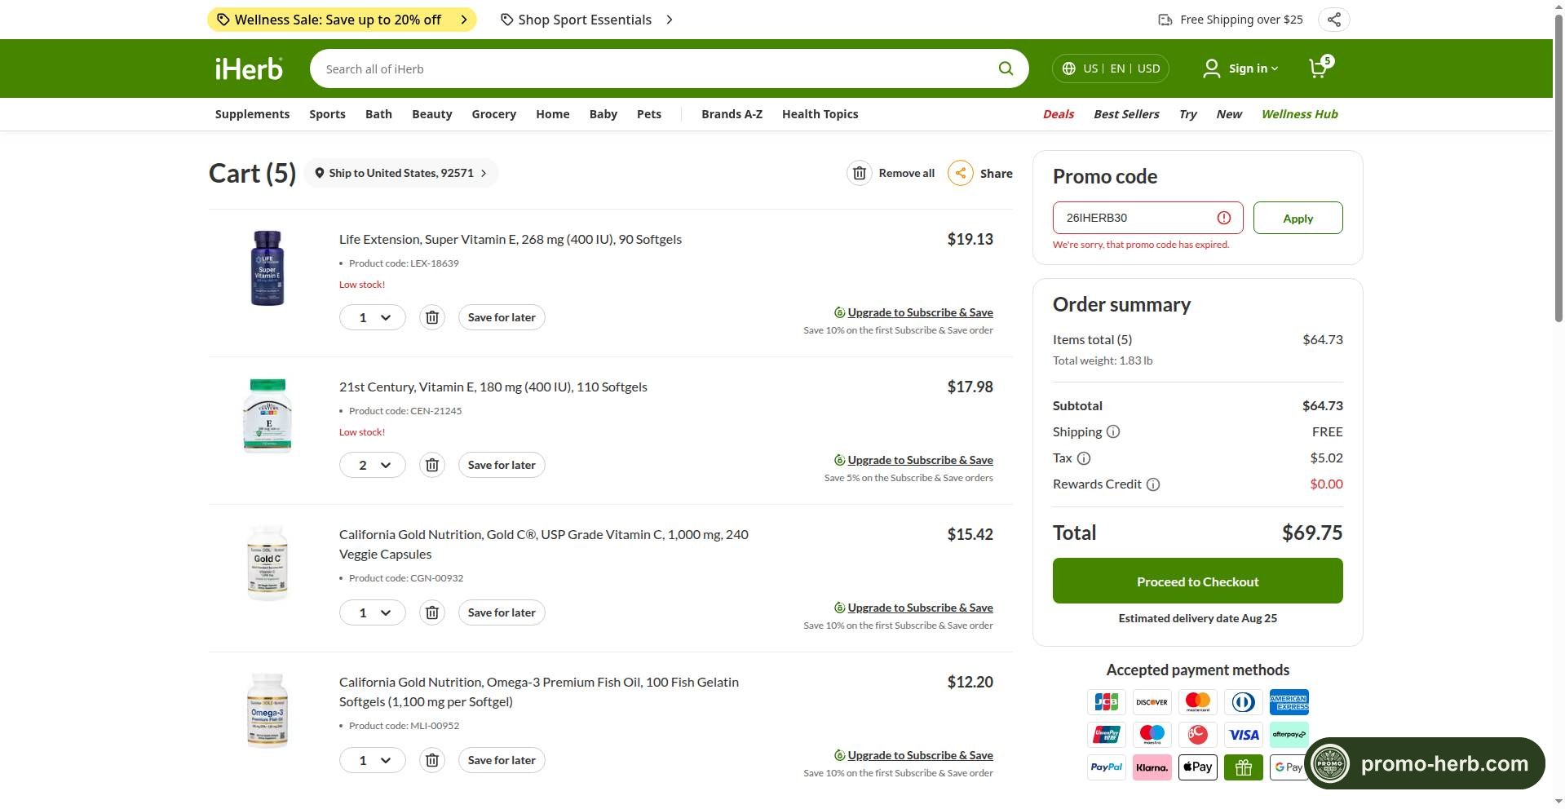Click the JCB payment icon

[x=1107, y=702]
